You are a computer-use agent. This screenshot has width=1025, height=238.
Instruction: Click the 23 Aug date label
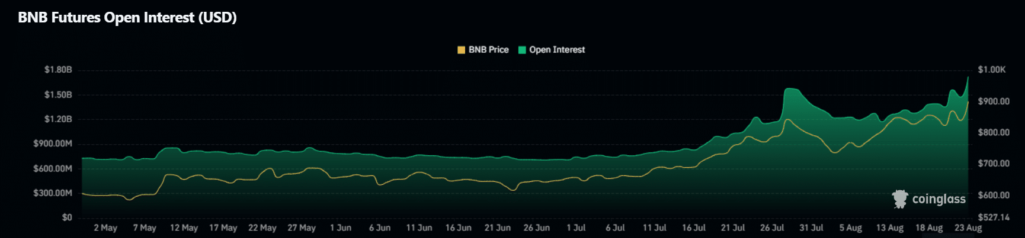tap(968, 228)
